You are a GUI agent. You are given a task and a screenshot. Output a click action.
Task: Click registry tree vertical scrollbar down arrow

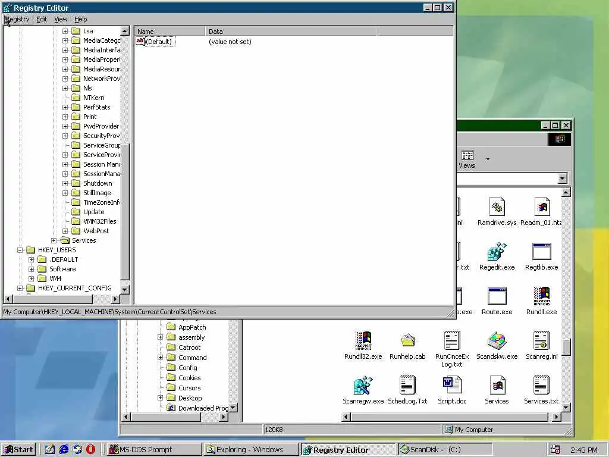point(125,290)
